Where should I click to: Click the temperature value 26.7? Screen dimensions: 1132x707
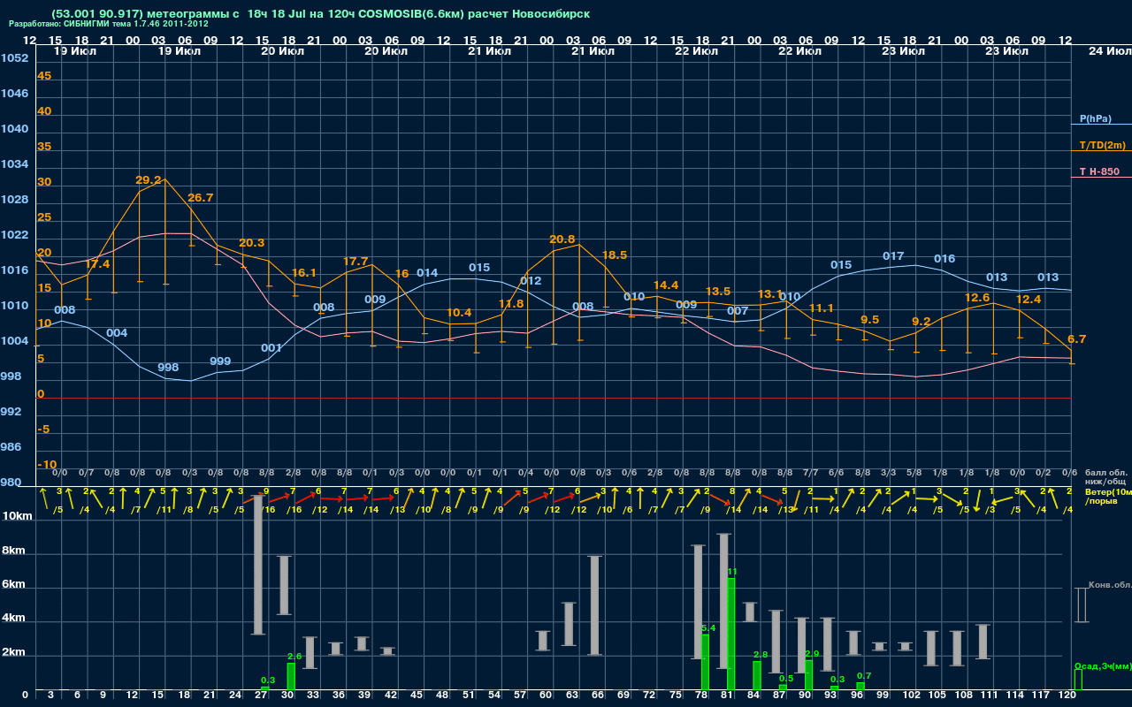pyautogui.click(x=201, y=198)
